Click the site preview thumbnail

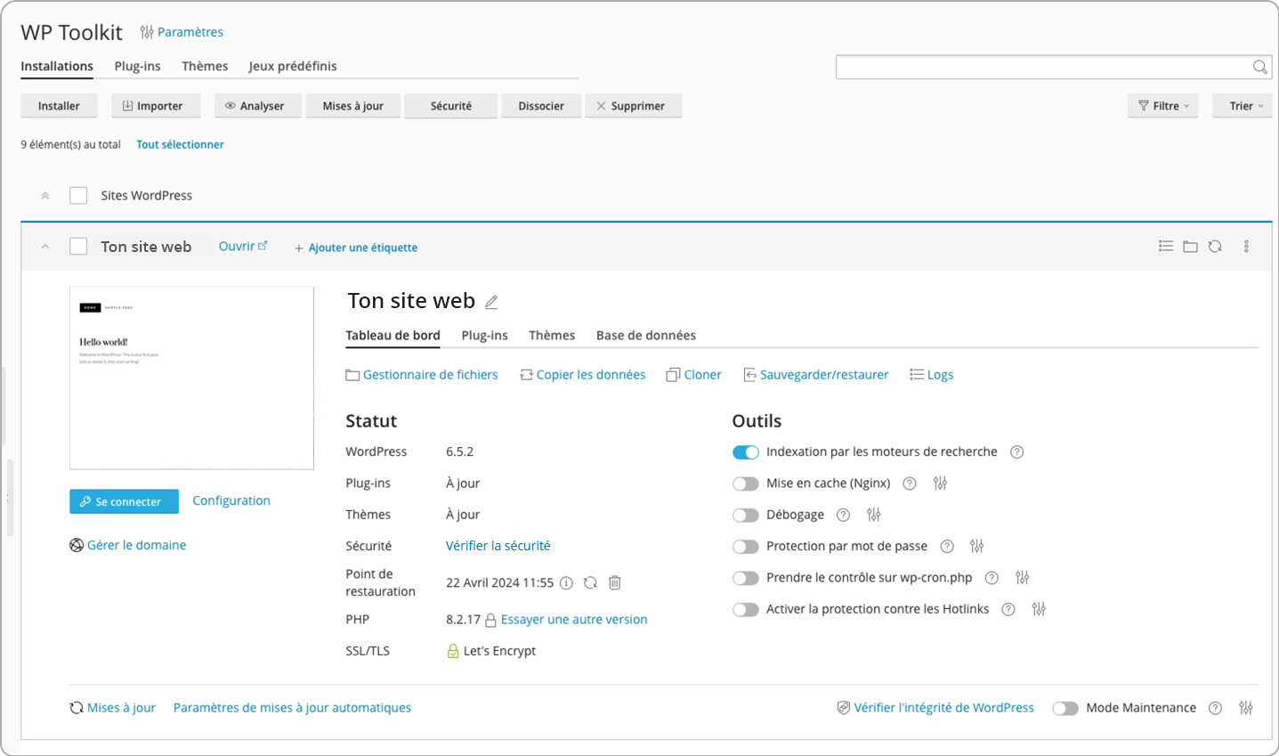(191, 378)
